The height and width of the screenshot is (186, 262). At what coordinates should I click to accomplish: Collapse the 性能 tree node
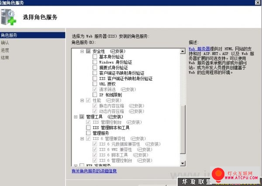[x=82, y=100]
